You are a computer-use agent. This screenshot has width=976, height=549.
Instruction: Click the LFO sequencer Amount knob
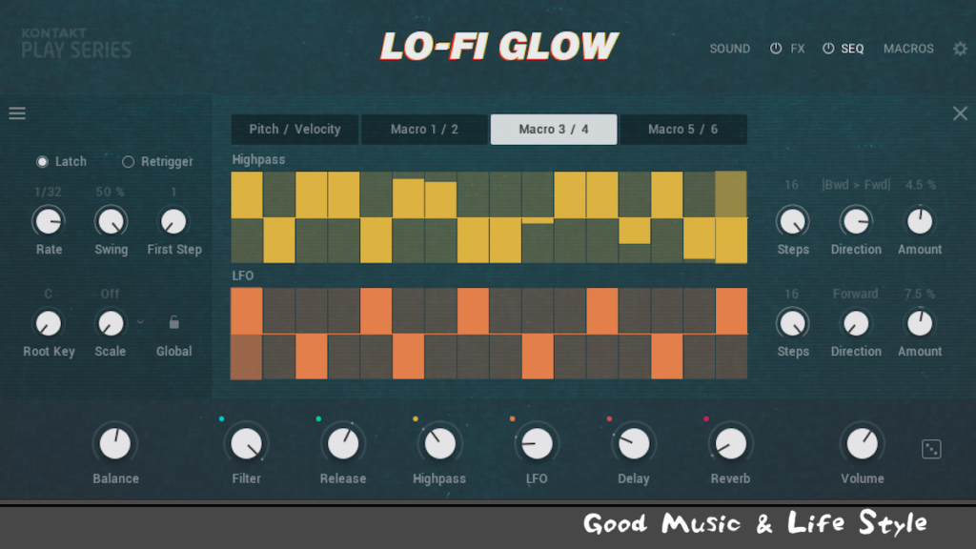pyautogui.click(x=920, y=323)
